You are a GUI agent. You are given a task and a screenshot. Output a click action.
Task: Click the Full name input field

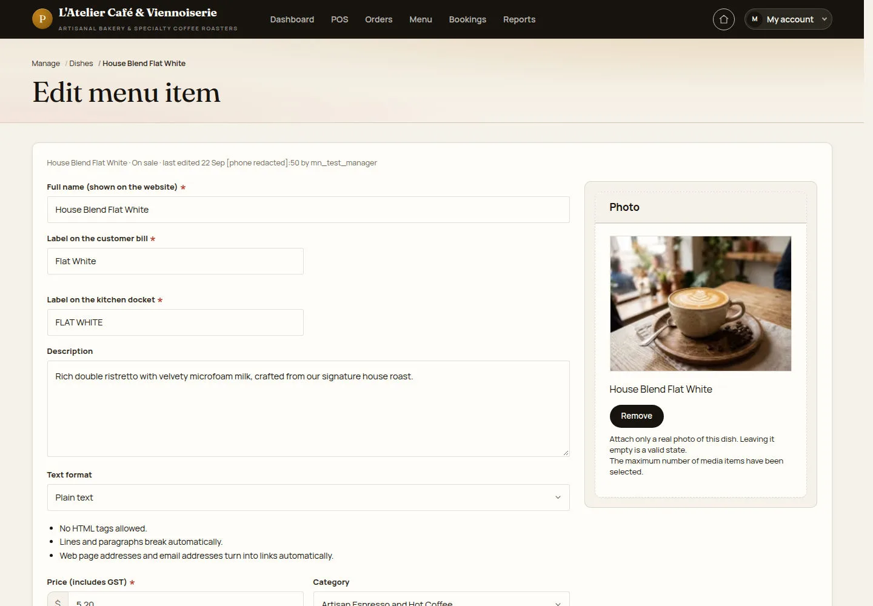tap(308, 210)
